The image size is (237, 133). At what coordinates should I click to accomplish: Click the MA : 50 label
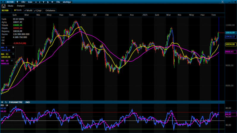click(x=5, y=61)
